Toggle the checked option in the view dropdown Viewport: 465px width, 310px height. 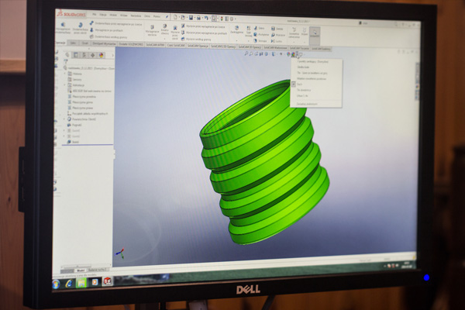295,83
